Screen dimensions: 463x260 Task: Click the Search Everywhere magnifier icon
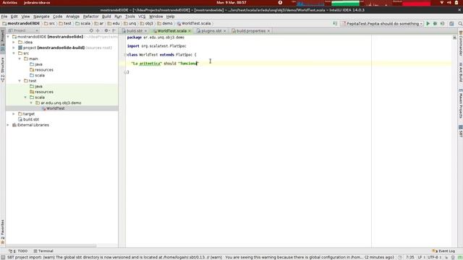[460, 24]
